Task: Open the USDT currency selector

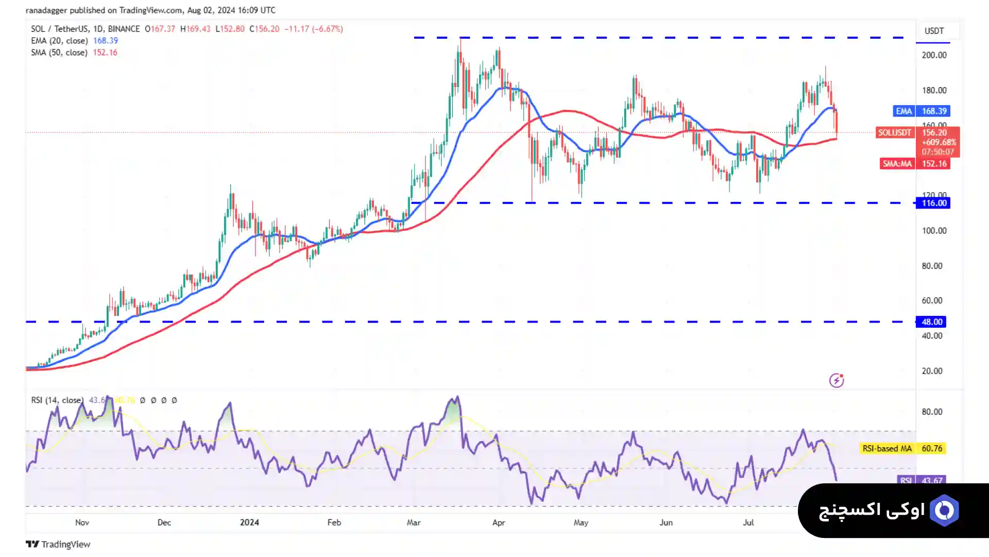Action: (x=934, y=31)
